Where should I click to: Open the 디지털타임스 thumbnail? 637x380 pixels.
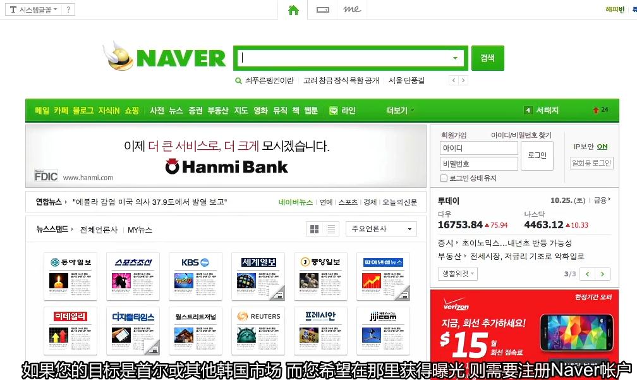(133, 331)
